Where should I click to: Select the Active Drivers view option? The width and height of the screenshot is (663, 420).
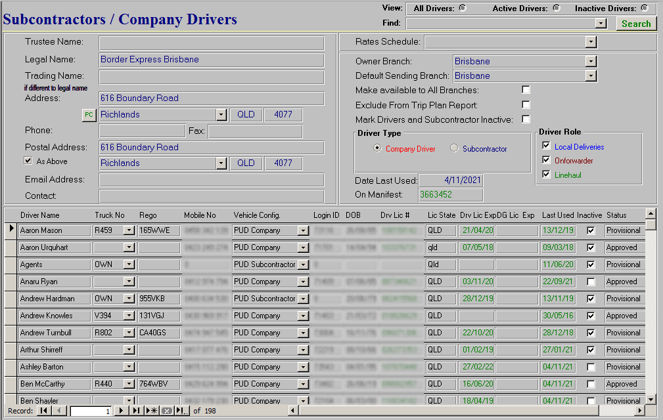pyautogui.click(x=557, y=8)
